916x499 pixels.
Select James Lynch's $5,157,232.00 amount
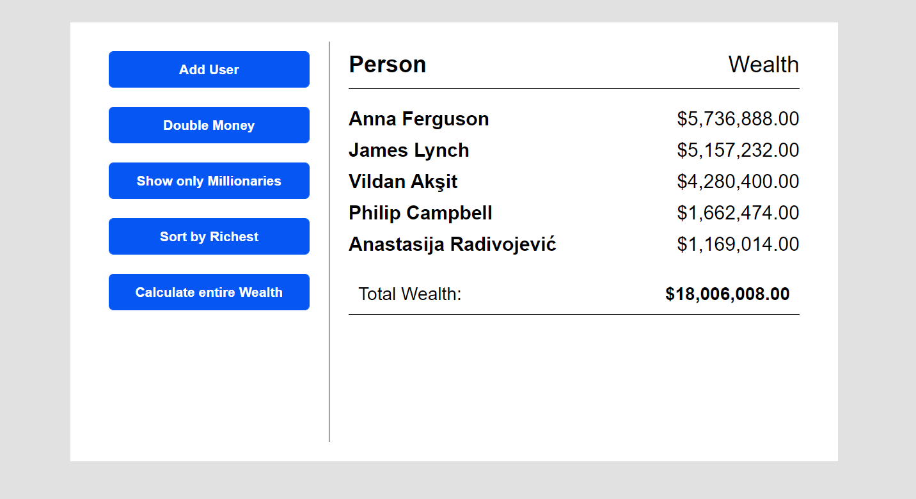pyautogui.click(x=738, y=150)
